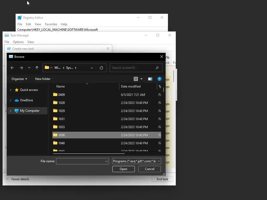This screenshot has width=267, height=200.
Task: Maximize the Task Manager window
Action: tap(158, 35)
